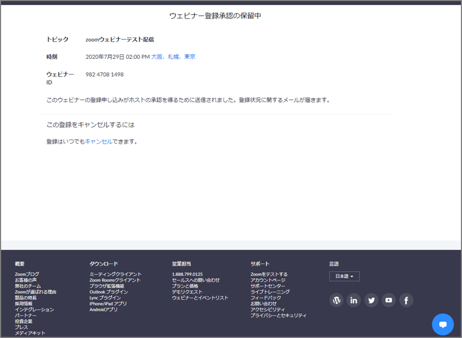Open the 製品の特長 footer link

(x=26, y=298)
